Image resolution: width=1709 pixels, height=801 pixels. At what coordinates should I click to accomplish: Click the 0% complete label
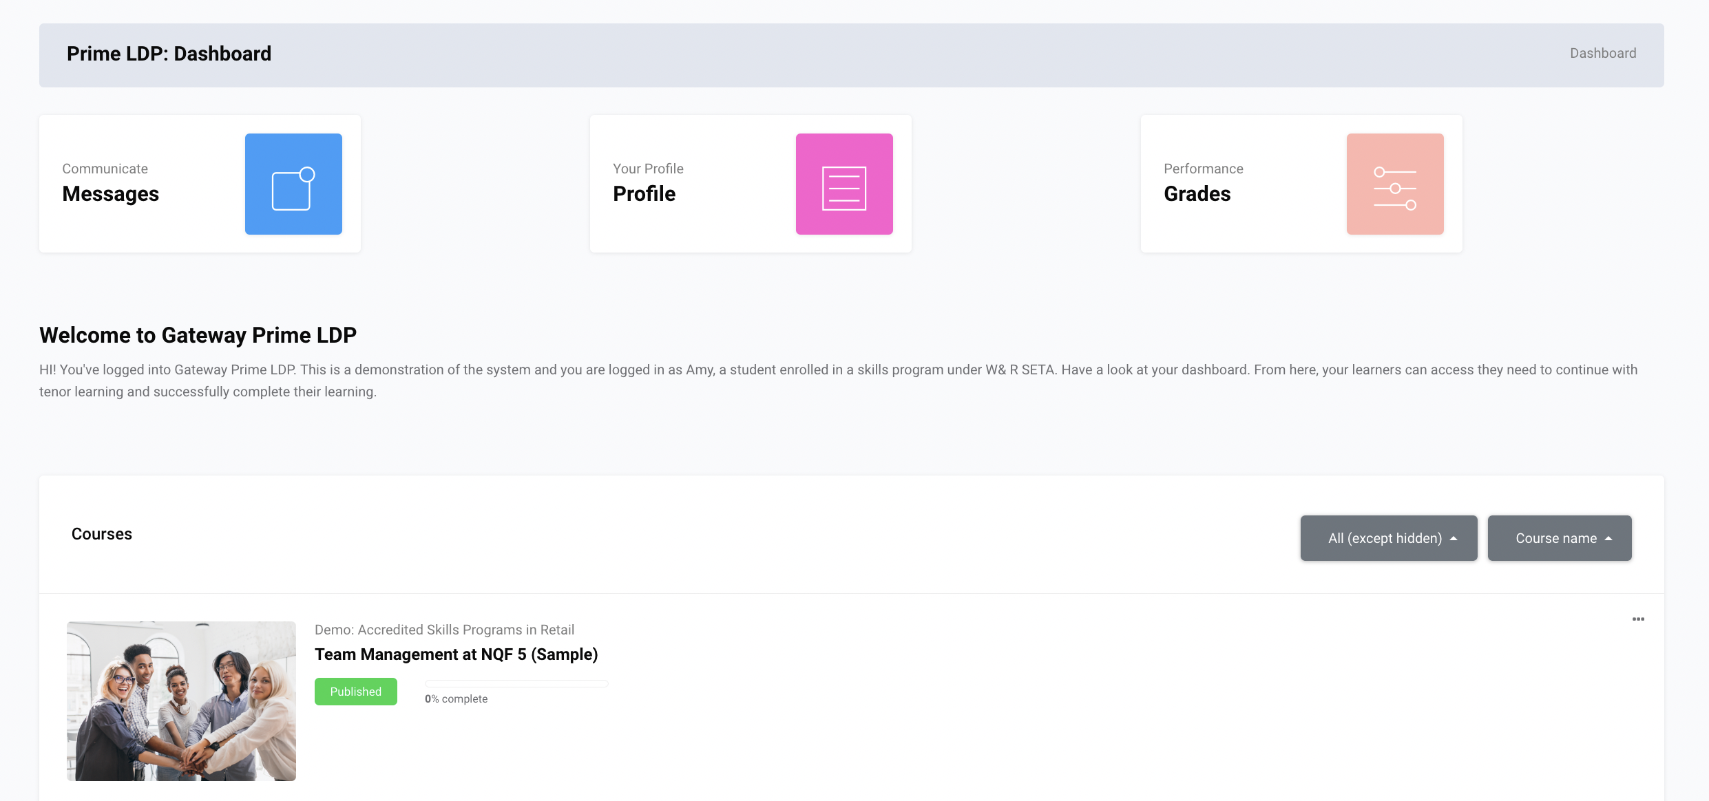456,699
